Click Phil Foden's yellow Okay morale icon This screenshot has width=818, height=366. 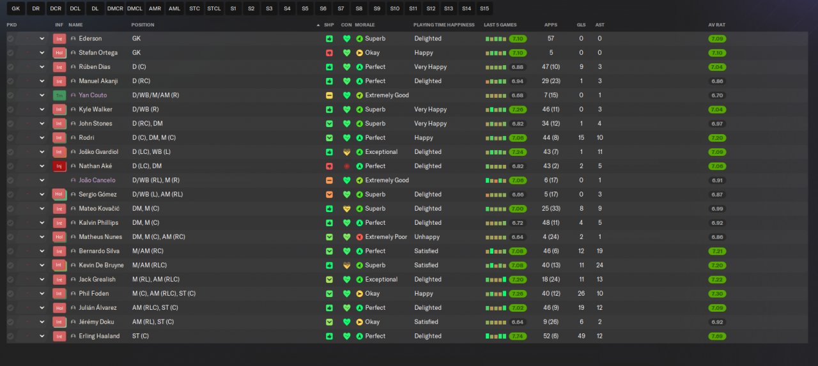[x=360, y=294]
